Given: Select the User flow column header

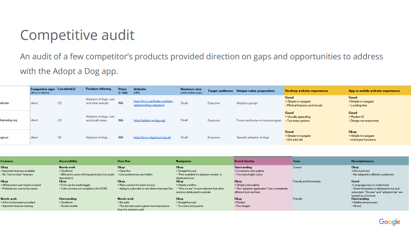Looking at the screenshot, I should (x=125, y=161).
